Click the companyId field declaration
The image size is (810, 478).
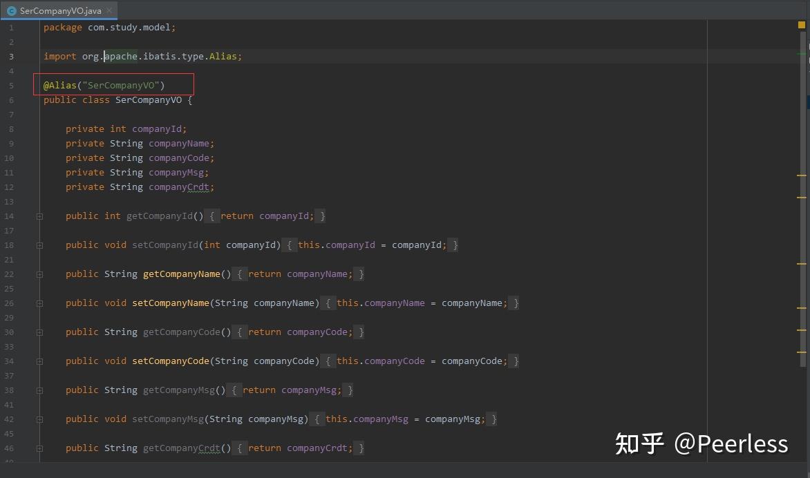click(157, 128)
